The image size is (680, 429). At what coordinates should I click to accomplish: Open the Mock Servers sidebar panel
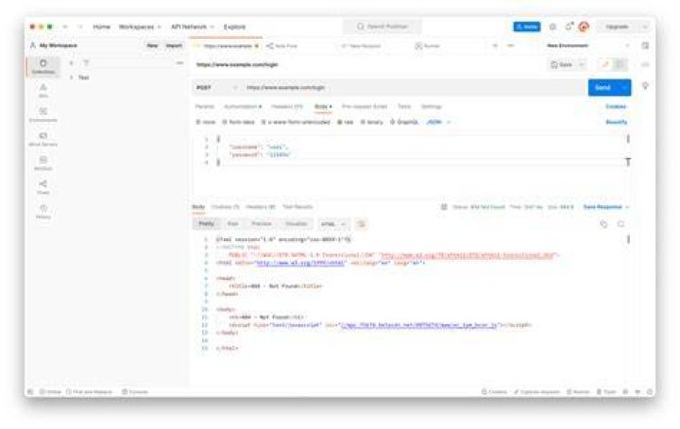[42, 139]
